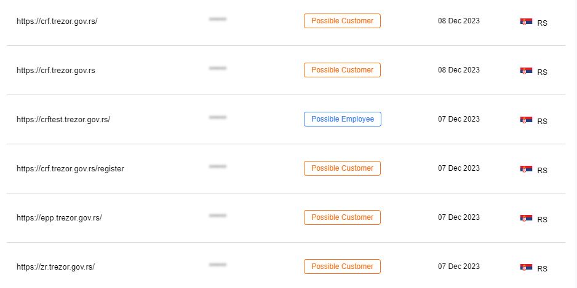Click Possible Customer badge in the epp.trezor row
Viewport: 577px width, 288px height.
point(342,217)
